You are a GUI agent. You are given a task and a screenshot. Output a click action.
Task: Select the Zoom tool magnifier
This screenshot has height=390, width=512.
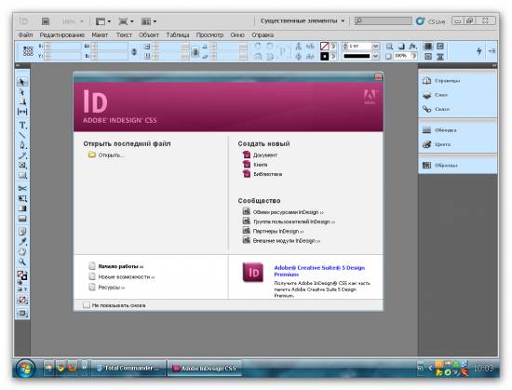pos(22,262)
